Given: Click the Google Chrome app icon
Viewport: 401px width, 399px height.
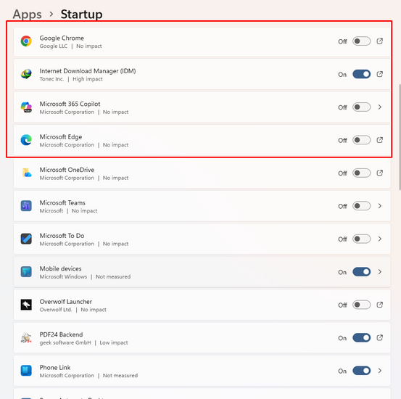Looking at the screenshot, I should (x=26, y=41).
